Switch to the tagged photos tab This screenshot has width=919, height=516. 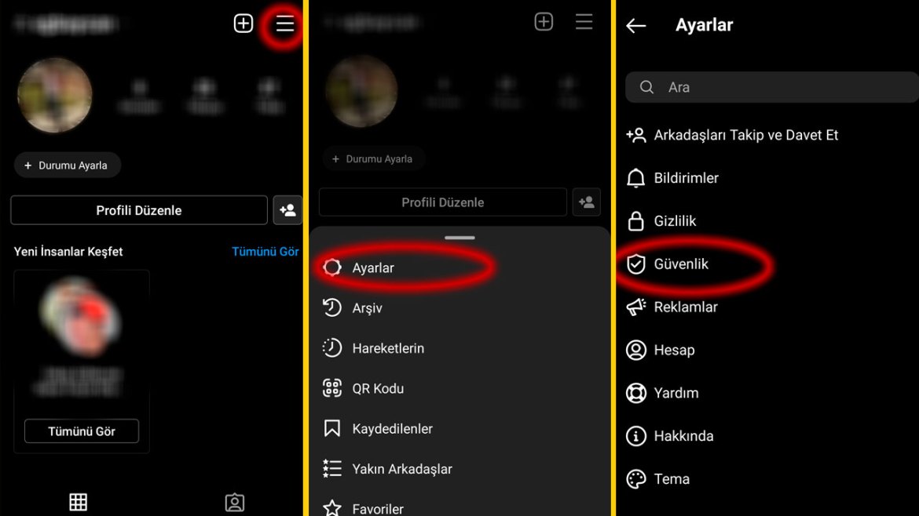tap(234, 503)
